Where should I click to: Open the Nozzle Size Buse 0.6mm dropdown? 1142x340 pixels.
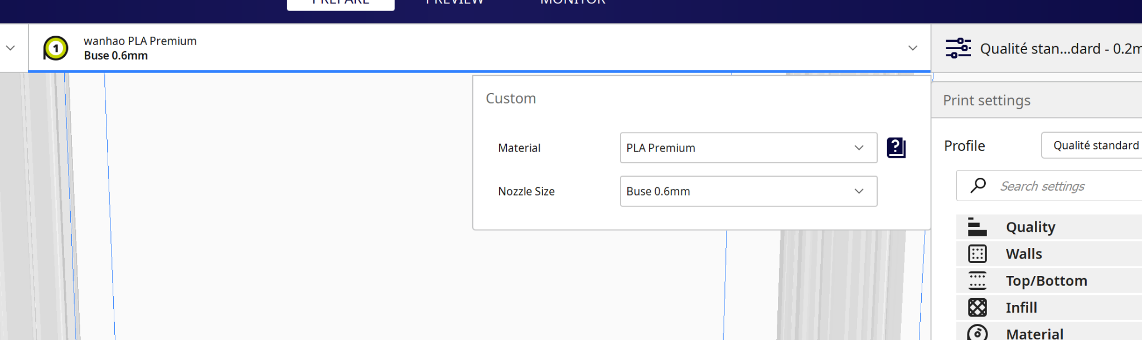(x=748, y=191)
